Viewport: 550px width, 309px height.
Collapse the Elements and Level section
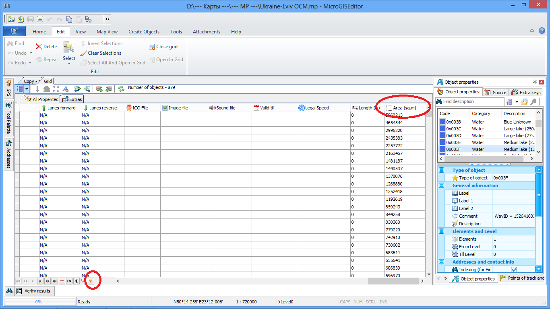442,231
